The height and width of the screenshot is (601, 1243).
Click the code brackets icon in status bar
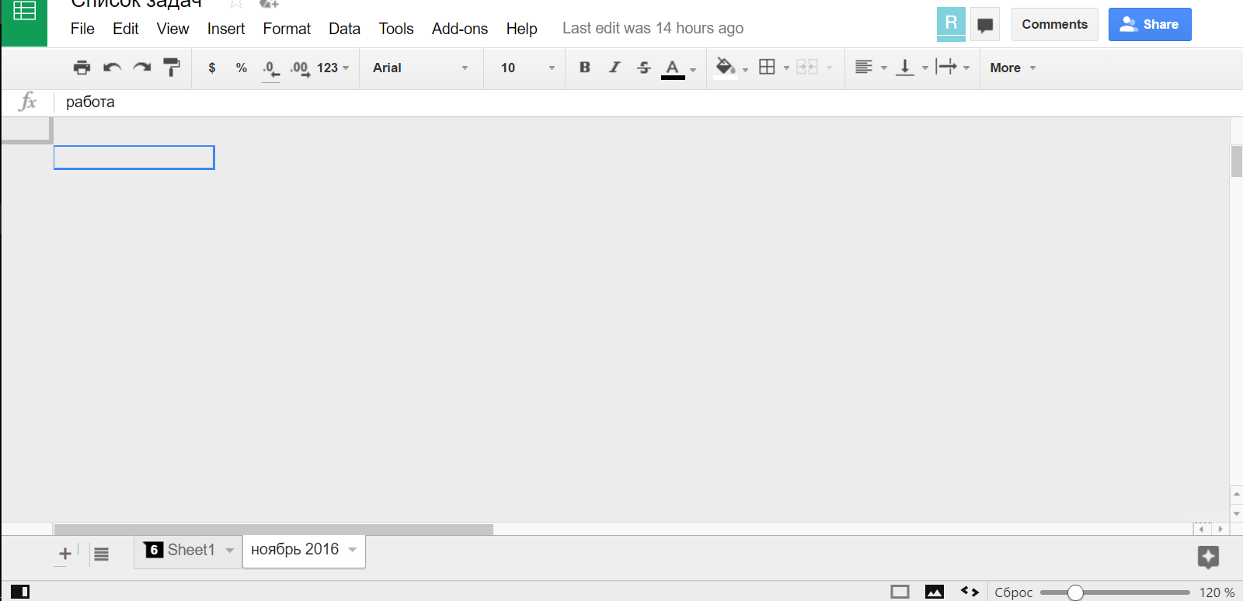(970, 592)
